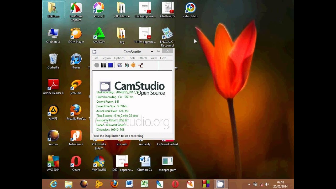Select the Opera desktop shortcut
This screenshot has height=189, width=336.
pos(76,164)
